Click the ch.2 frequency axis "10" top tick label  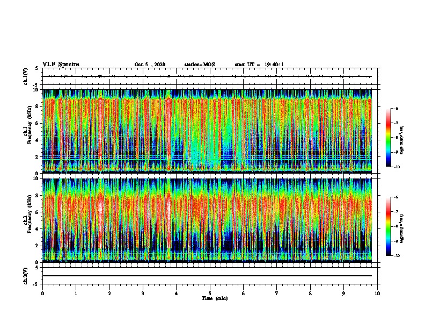tap(36, 178)
